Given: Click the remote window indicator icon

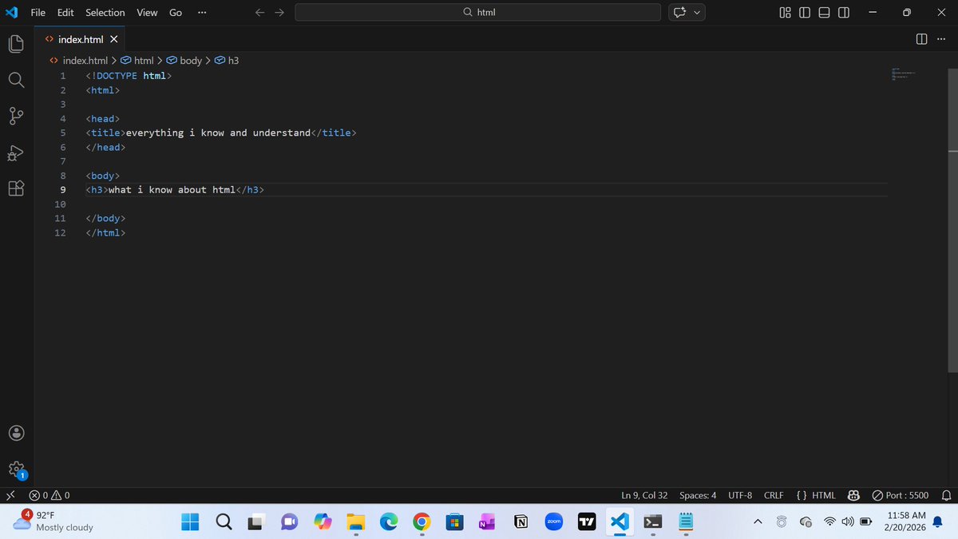Looking at the screenshot, I should (x=10, y=496).
